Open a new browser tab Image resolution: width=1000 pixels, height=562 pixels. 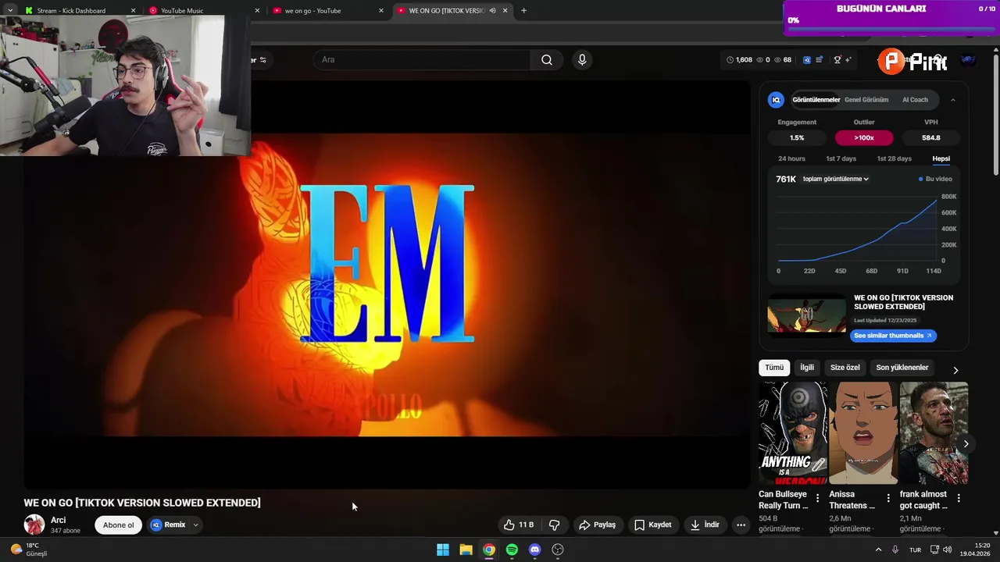click(523, 11)
